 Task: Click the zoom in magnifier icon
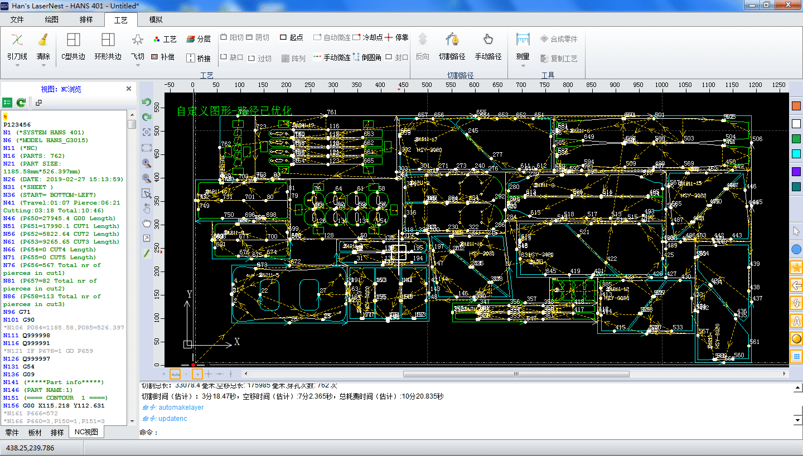[x=147, y=163]
